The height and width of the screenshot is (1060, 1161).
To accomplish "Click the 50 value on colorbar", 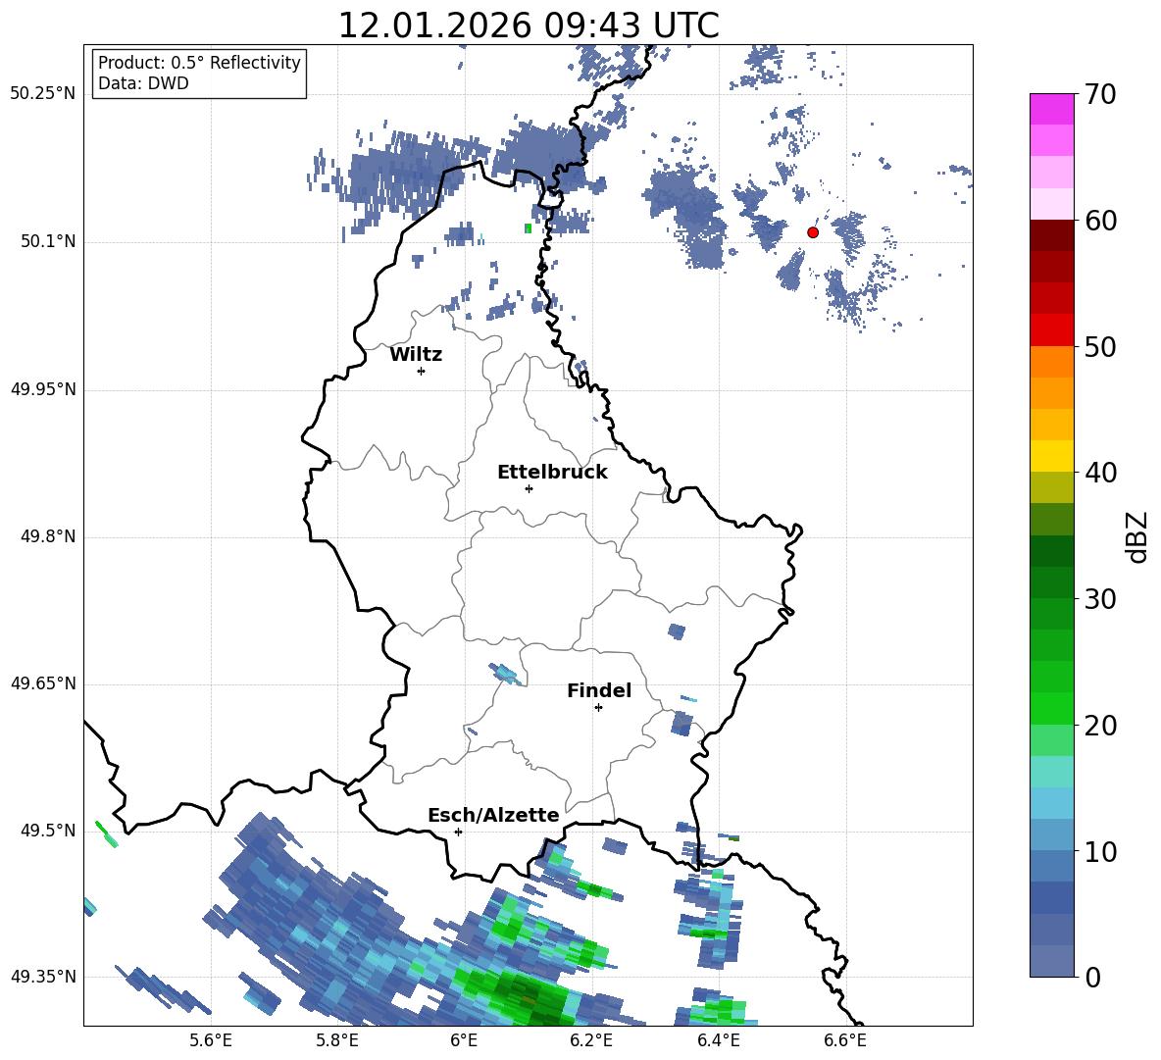I will click(x=1100, y=346).
